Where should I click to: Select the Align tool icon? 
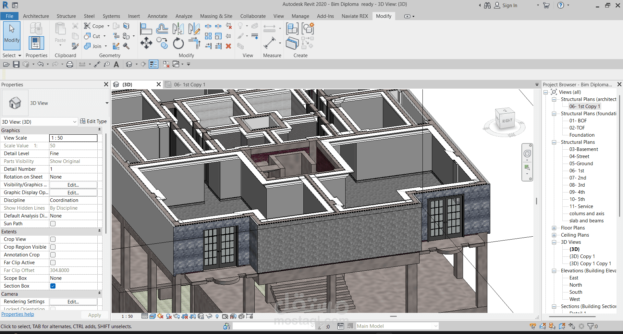[146, 29]
